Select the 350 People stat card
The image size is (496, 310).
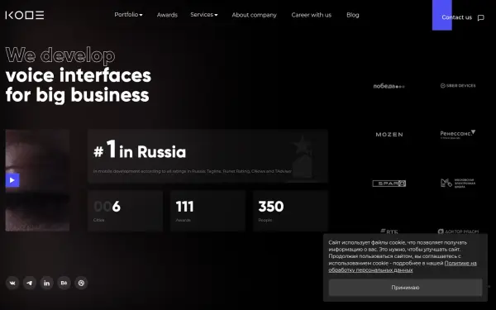pos(290,211)
